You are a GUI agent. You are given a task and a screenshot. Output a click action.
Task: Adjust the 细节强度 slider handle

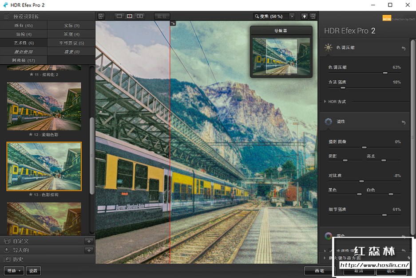click(384, 215)
